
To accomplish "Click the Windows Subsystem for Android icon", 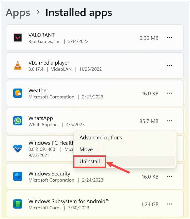I will pyautogui.click(x=18, y=204).
